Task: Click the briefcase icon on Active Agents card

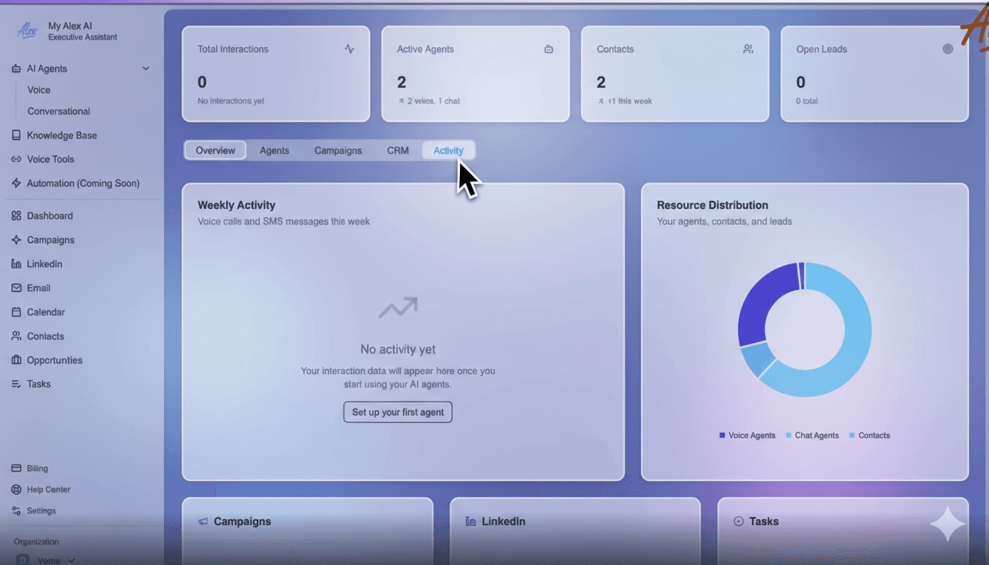Action: (548, 49)
